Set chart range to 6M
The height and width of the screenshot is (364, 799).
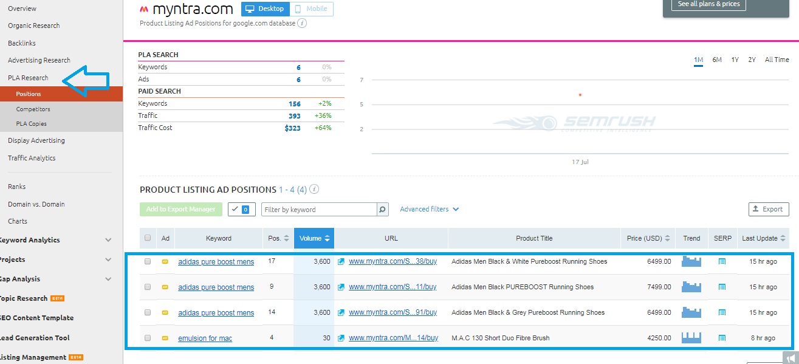coord(717,60)
